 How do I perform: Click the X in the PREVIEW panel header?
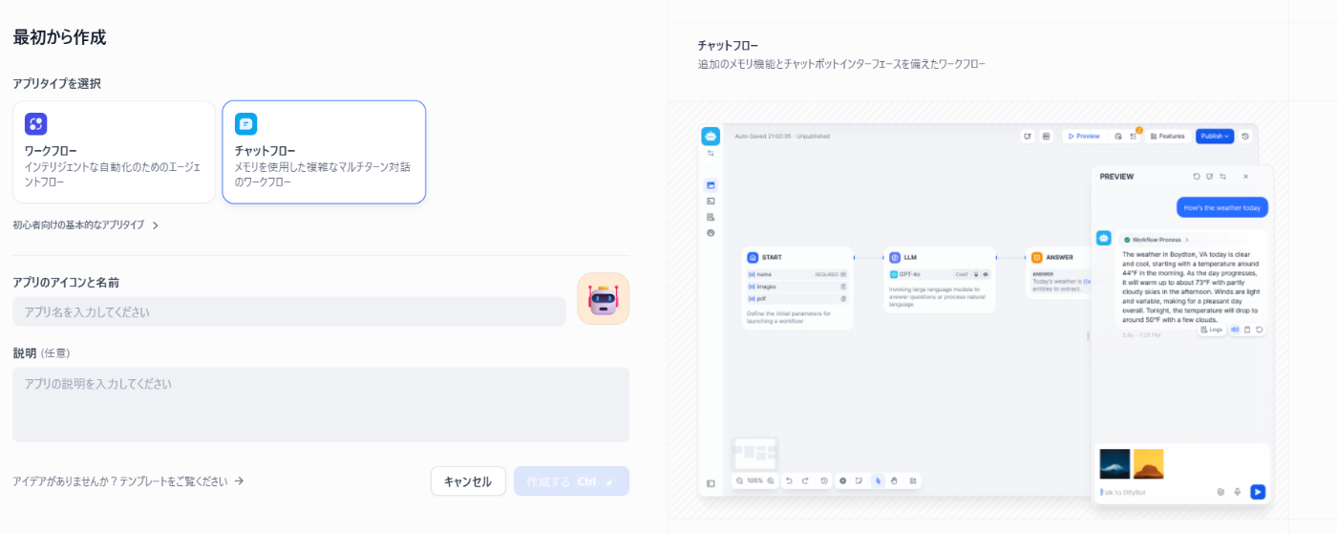(1245, 177)
